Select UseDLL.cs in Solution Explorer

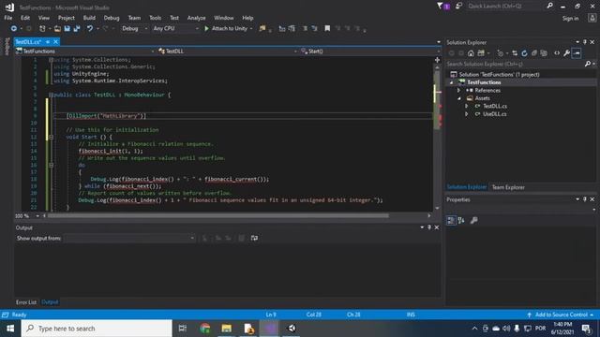coord(494,114)
